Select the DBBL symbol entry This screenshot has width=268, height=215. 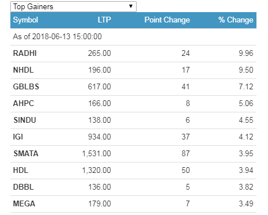pyautogui.click(x=23, y=187)
